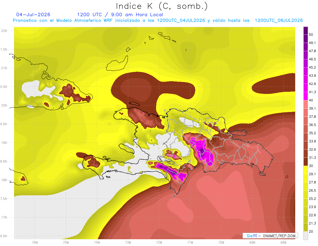Click the color scale value '30'
This screenshot has width=318, height=246.
pos(311,166)
